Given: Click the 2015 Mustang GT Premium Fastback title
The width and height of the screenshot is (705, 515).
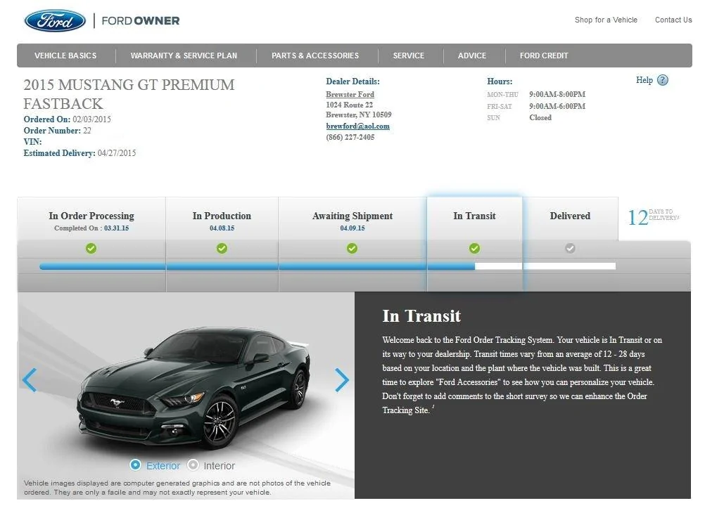Looking at the screenshot, I should click(129, 94).
